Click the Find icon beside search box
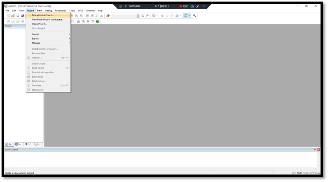Viewport: 328px width, 182px height. (143, 16)
